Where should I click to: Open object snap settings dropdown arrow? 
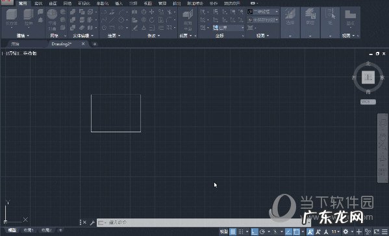pyautogui.click(x=303, y=232)
